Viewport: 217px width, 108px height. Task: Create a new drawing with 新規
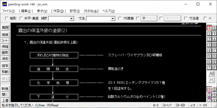pyautogui.click(x=5, y=89)
